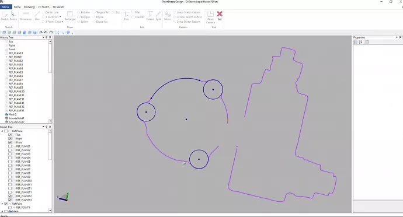Close the Model Tree panel
The image size is (403, 217).
pyautogui.click(x=50, y=127)
